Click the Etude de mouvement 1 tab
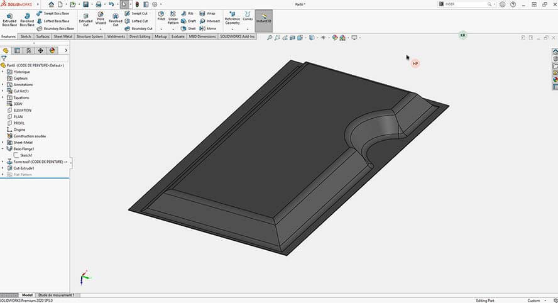 (x=56, y=294)
